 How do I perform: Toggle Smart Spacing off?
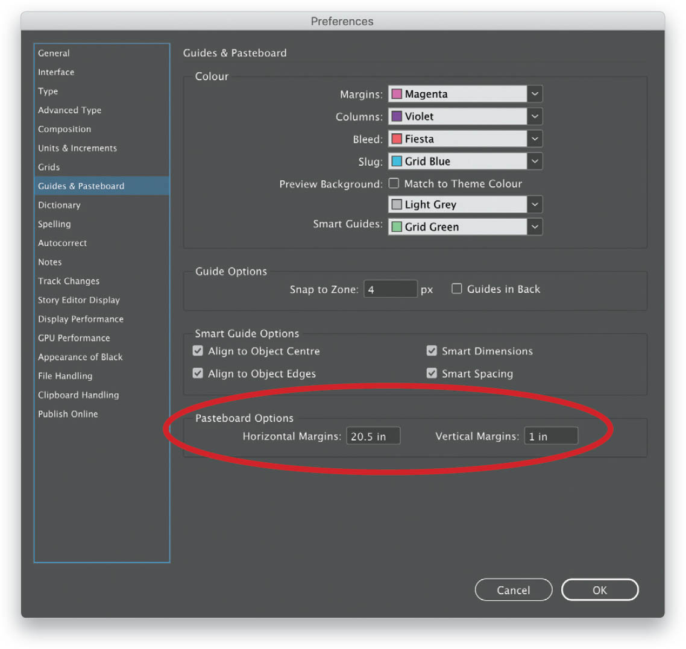(432, 374)
